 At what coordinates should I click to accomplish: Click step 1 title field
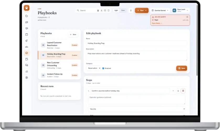click(130, 91)
